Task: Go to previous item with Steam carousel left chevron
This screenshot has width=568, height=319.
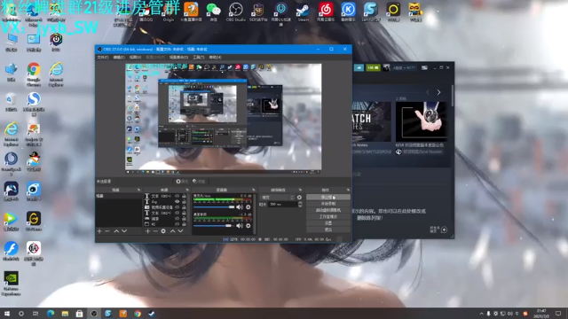Action: (428, 92)
